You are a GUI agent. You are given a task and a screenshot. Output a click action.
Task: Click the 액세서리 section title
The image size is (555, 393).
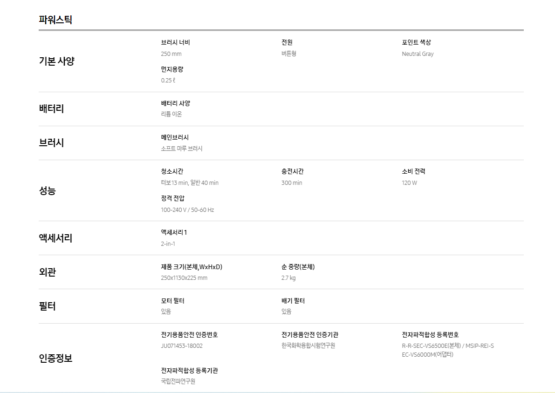point(55,238)
